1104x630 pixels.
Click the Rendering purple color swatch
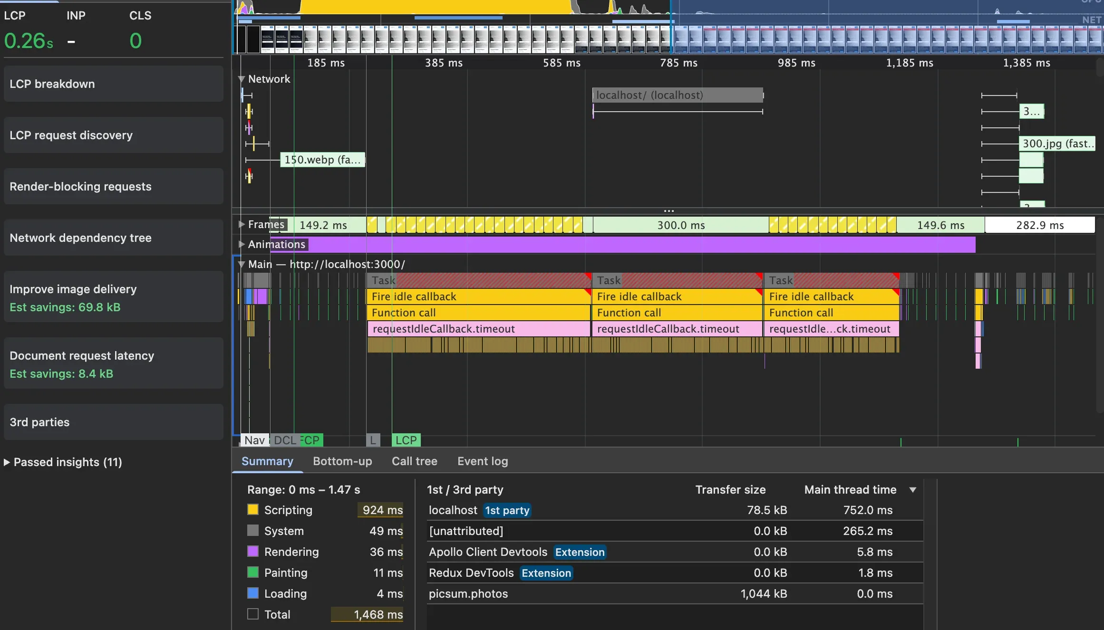pos(253,552)
